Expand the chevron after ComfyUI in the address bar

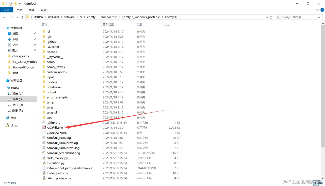pyautogui.click(x=179, y=17)
